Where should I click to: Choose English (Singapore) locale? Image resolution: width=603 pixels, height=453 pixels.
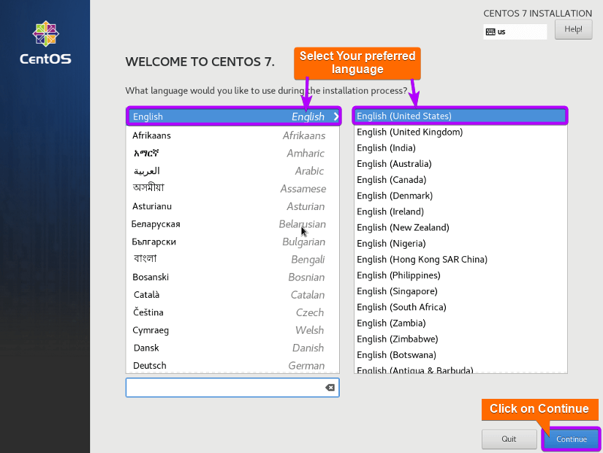tap(460, 291)
